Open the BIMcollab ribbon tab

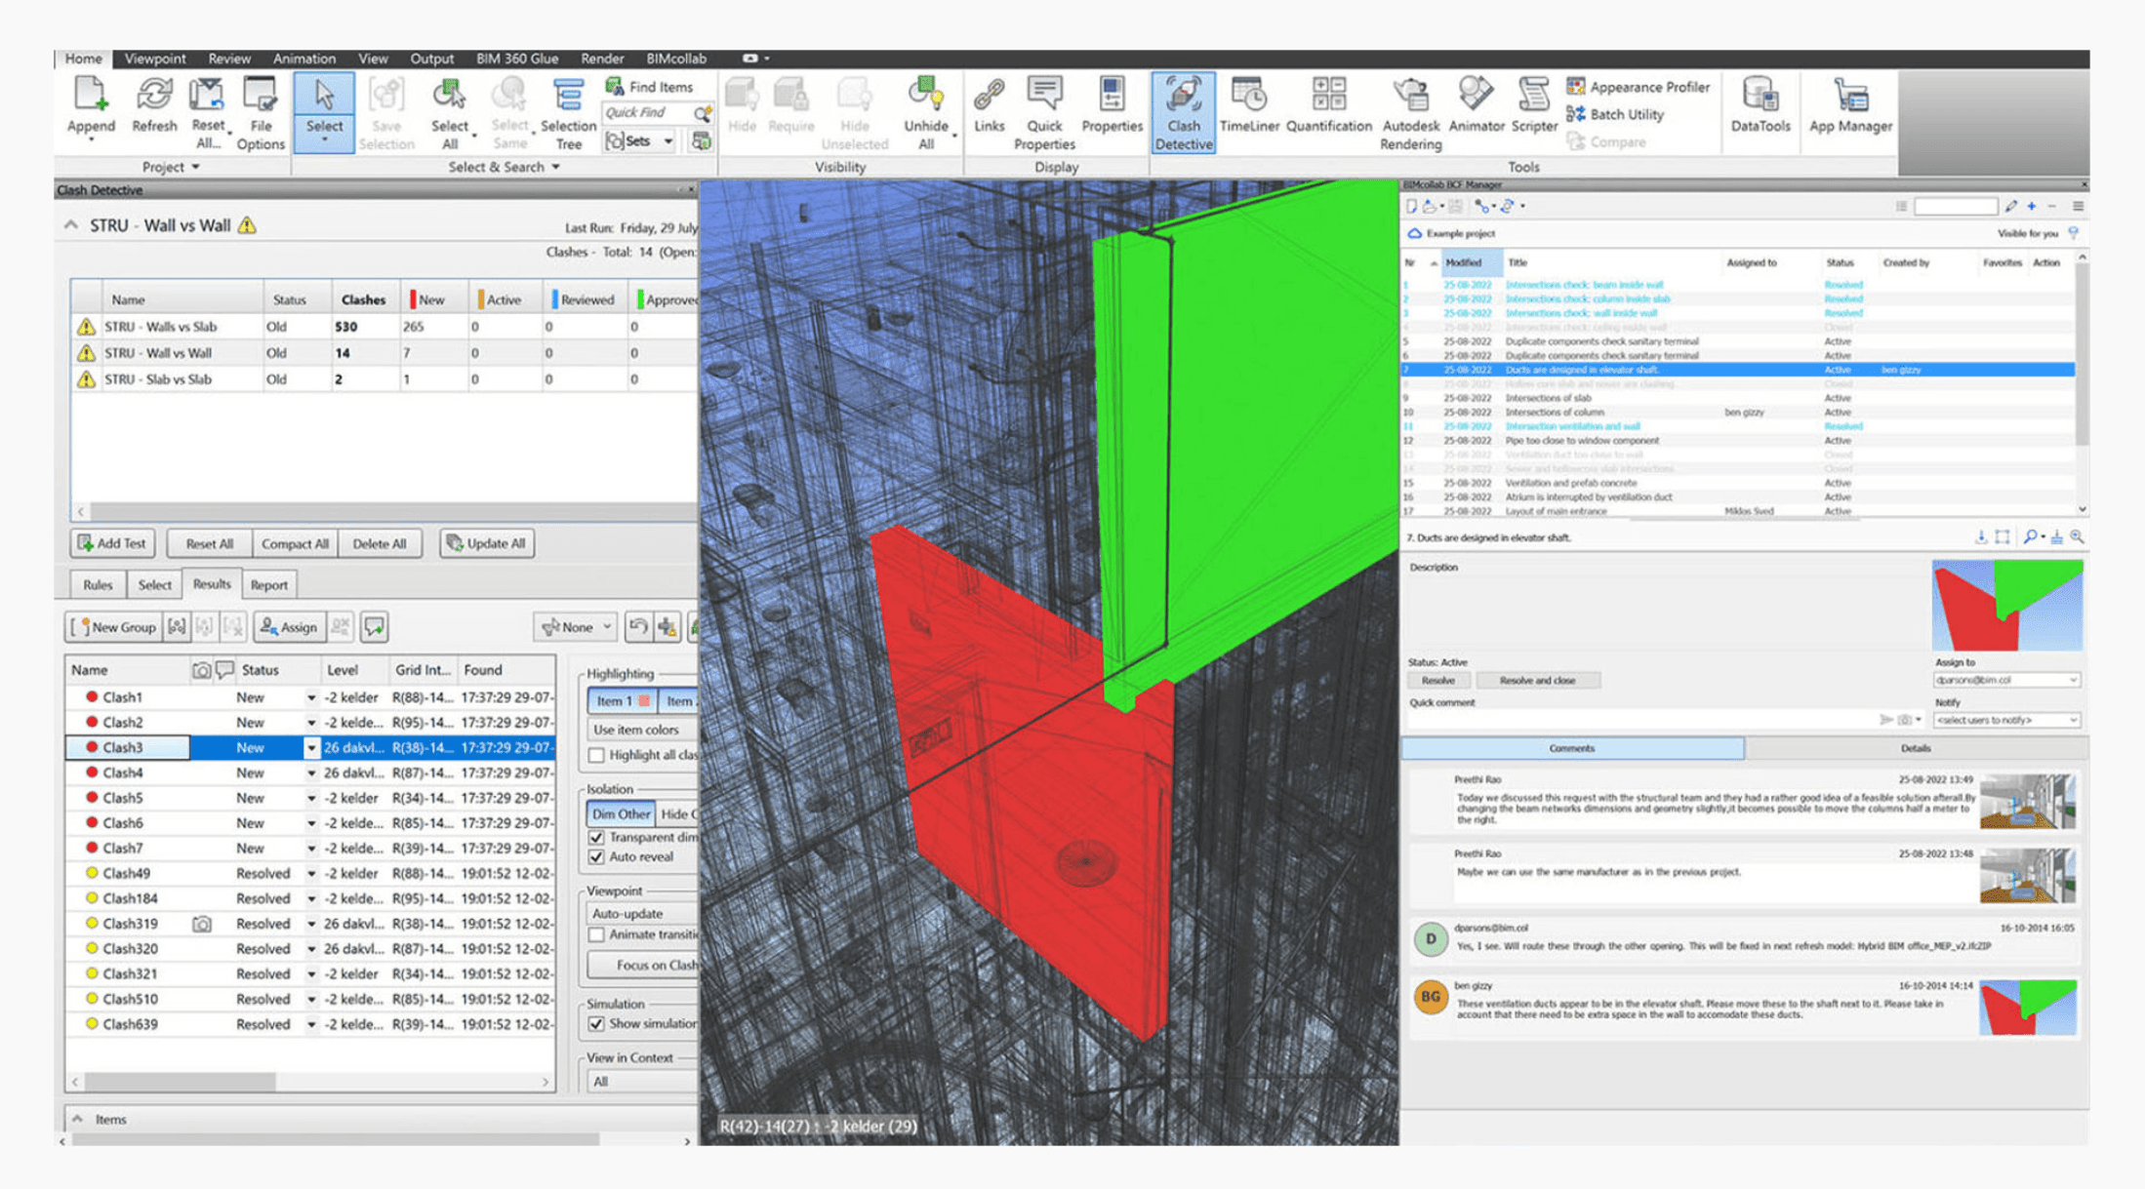click(675, 59)
